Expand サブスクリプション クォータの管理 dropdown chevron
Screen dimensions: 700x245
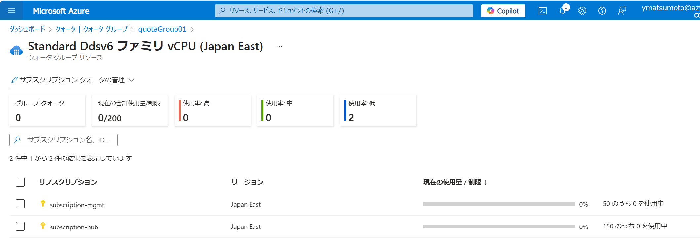(x=132, y=80)
